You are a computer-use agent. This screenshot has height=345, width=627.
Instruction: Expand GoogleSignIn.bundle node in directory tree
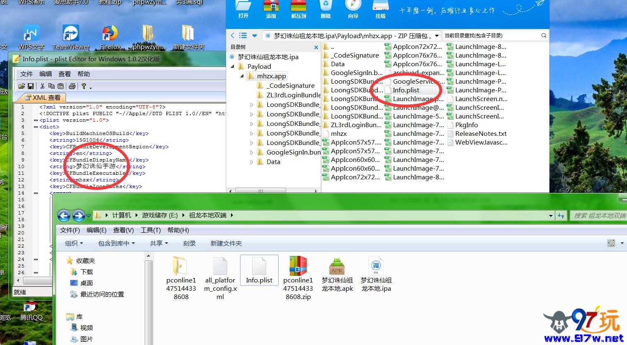coord(251,152)
